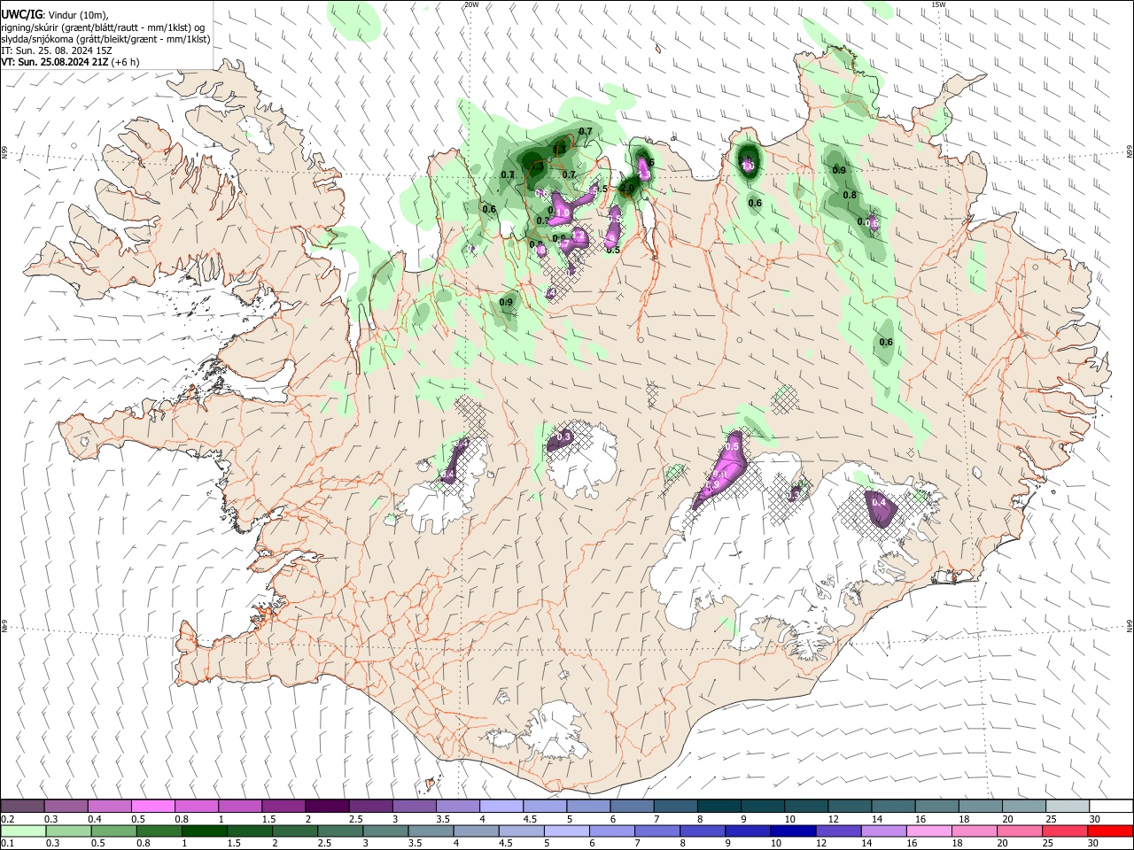1134x850 pixels.
Task: Pick the dark teal 8–9 snow scale swatch
Action: pyautogui.click(x=718, y=806)
